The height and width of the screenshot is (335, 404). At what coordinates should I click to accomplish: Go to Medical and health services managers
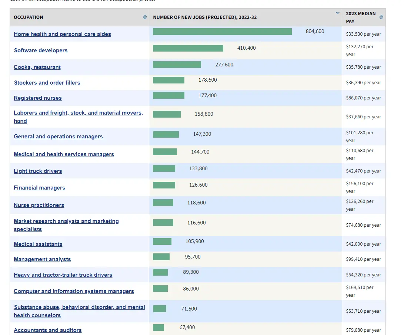click(64, 154)
